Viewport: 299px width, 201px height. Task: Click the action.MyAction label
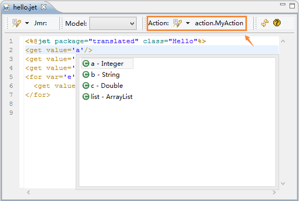coord(219,23)
